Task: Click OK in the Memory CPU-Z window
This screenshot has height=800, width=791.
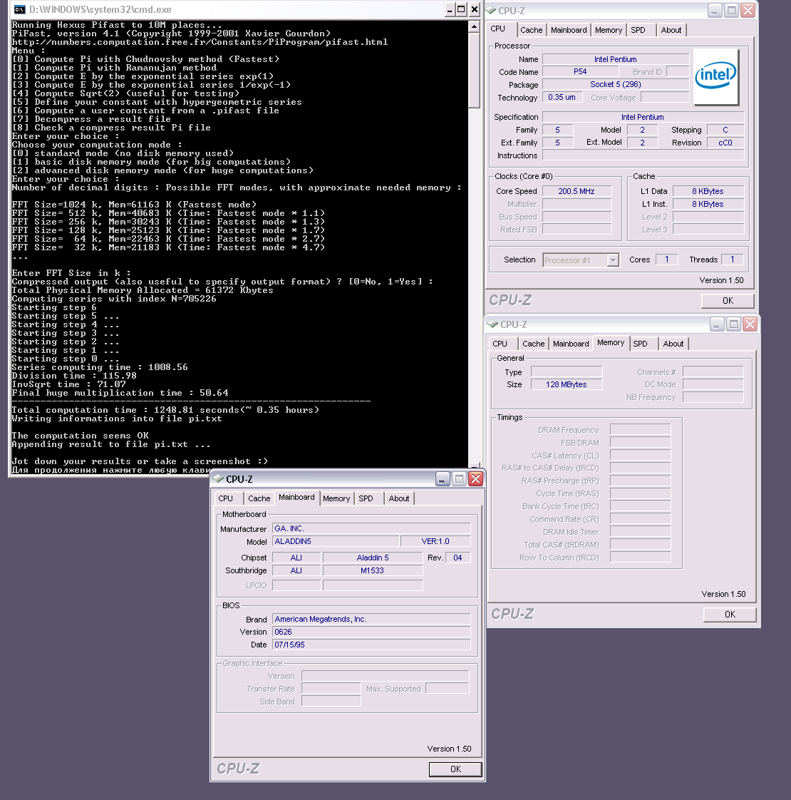Action: tap(730, 615)
